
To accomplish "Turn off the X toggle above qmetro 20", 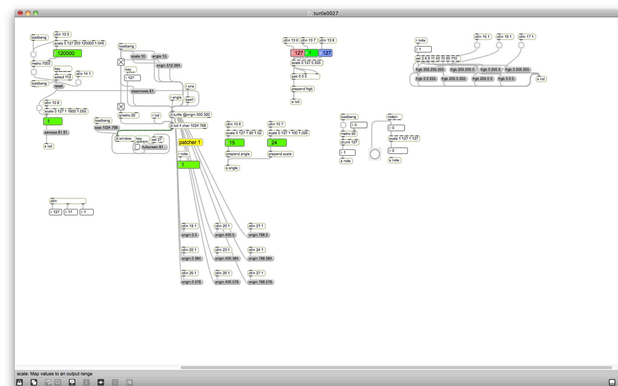I will pyautogui.click(x=121, y=107).
